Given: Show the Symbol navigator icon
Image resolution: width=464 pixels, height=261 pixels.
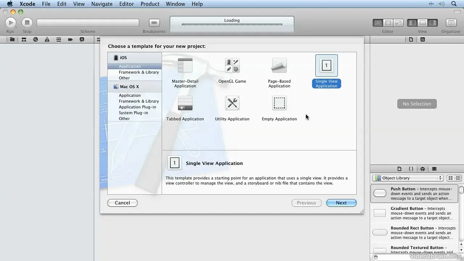Looking at the screenshot, I should click(x=24, y=40).
